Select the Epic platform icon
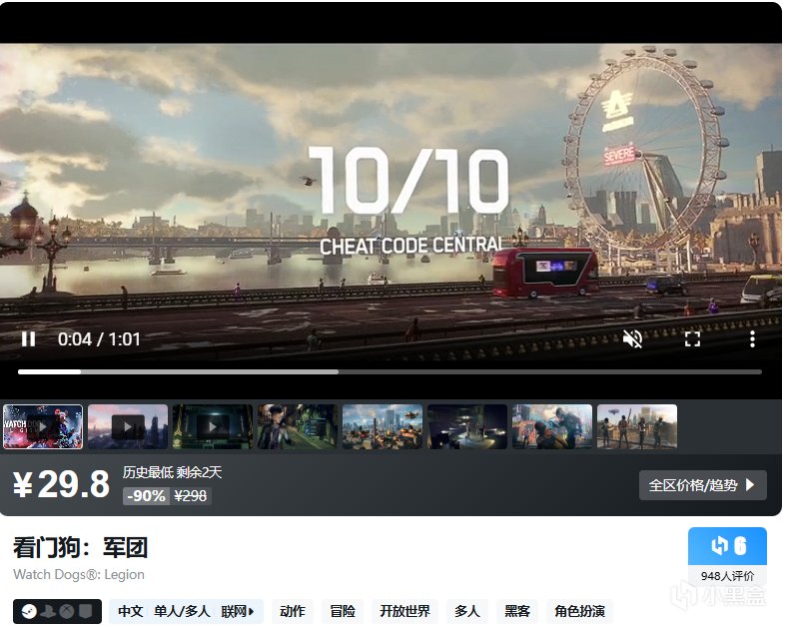 pos(86,611)
